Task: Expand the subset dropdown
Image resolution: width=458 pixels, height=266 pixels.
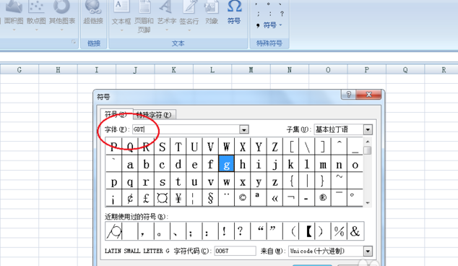Action: pyautogui.click(x=368, y=129)
